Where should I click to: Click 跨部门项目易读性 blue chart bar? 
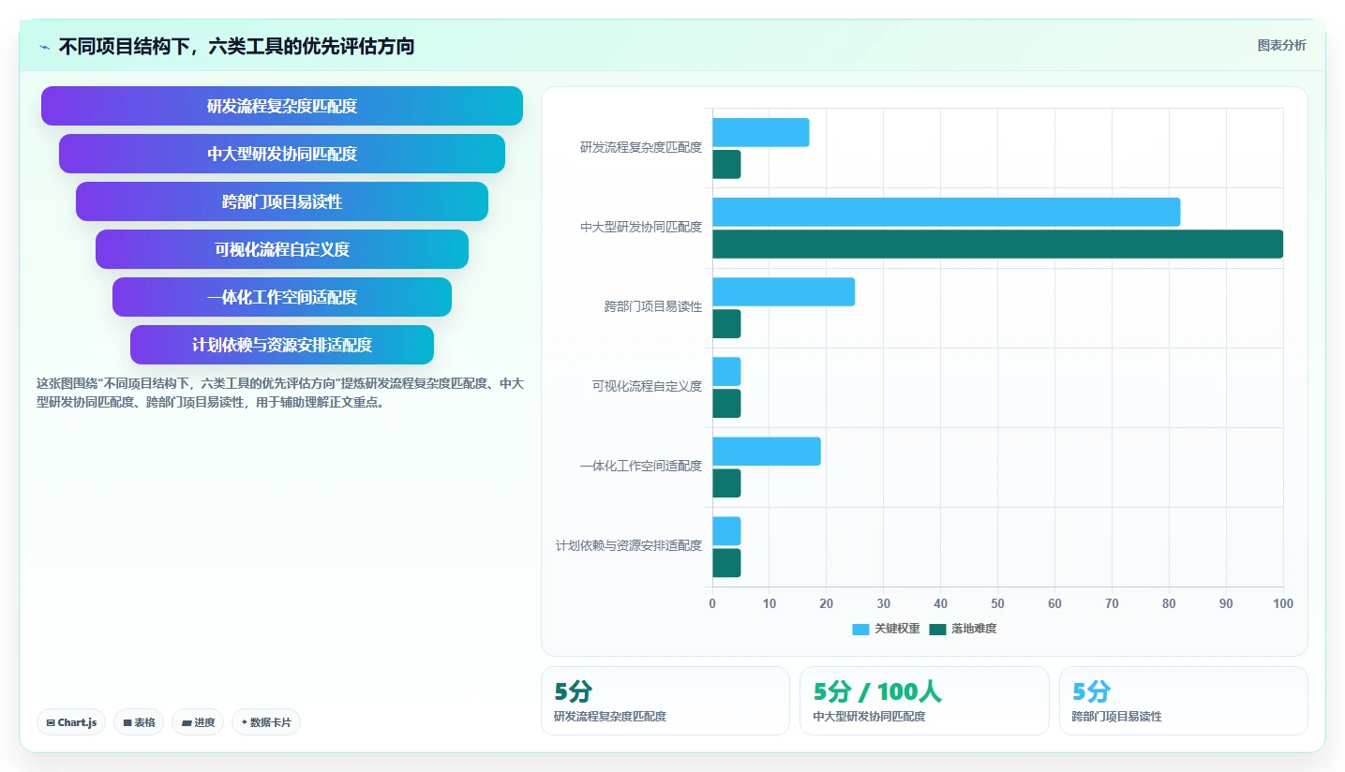tap(784, 291)
